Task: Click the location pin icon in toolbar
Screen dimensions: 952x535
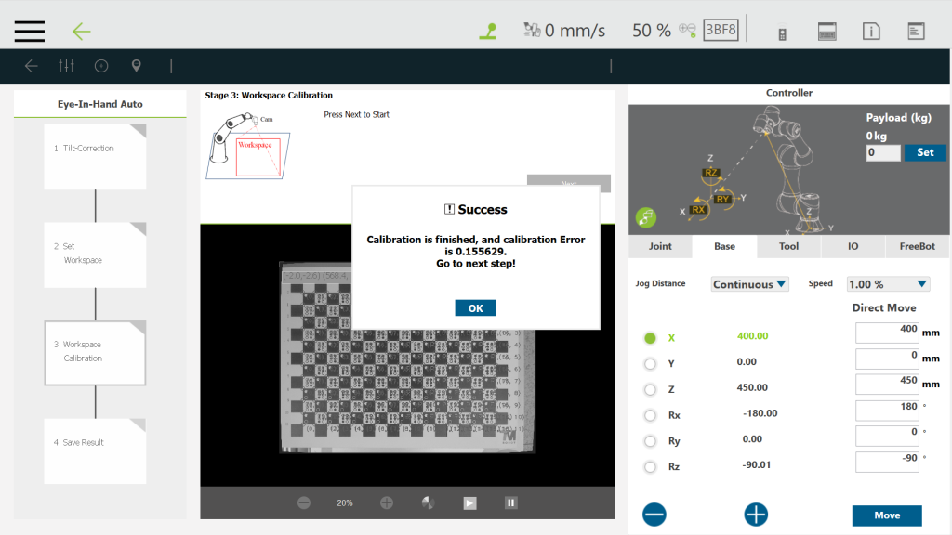Action: point(137,66)
